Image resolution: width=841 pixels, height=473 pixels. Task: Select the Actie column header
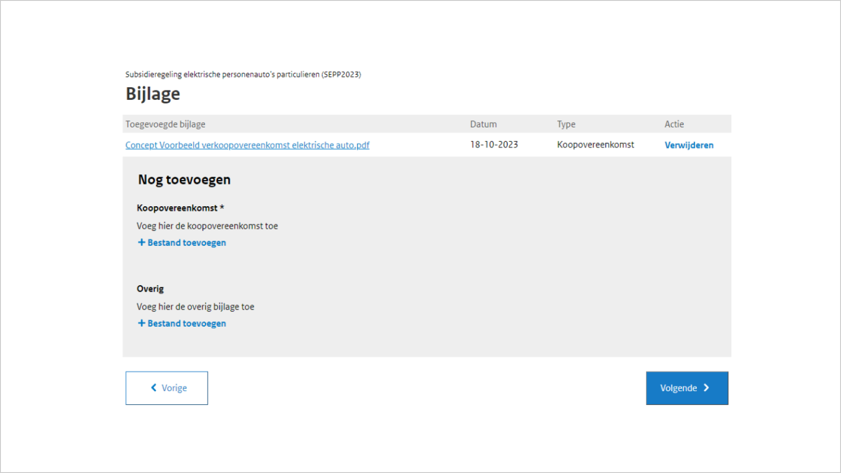click(674, 124)
